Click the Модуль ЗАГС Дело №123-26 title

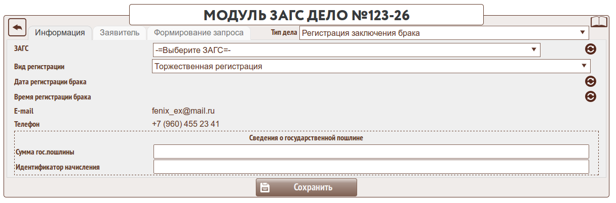coord(306,15)
